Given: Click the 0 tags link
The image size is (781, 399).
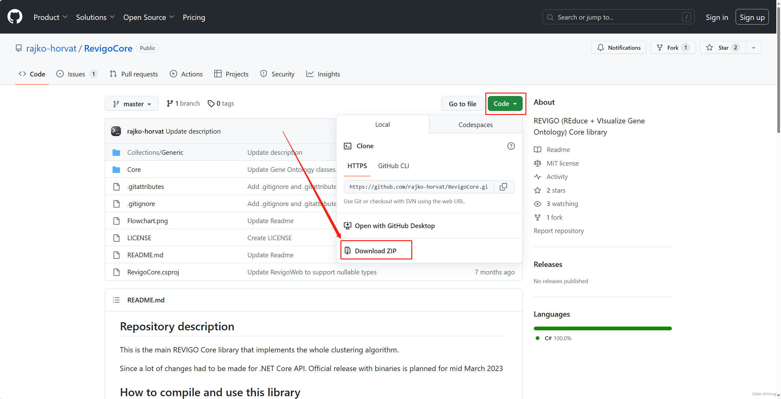Looking at the screenshot, I should tap(221, 103).
